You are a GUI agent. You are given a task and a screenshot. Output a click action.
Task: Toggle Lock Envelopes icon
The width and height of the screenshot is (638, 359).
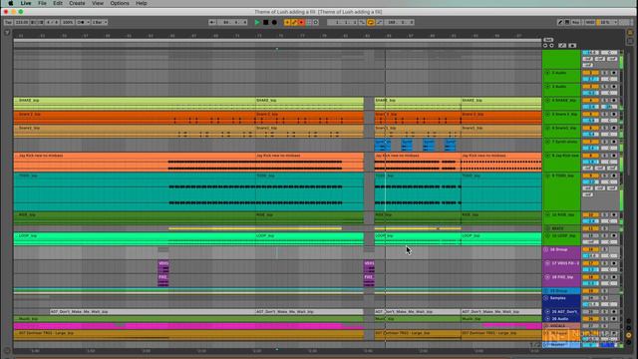(x=572, y=46)
